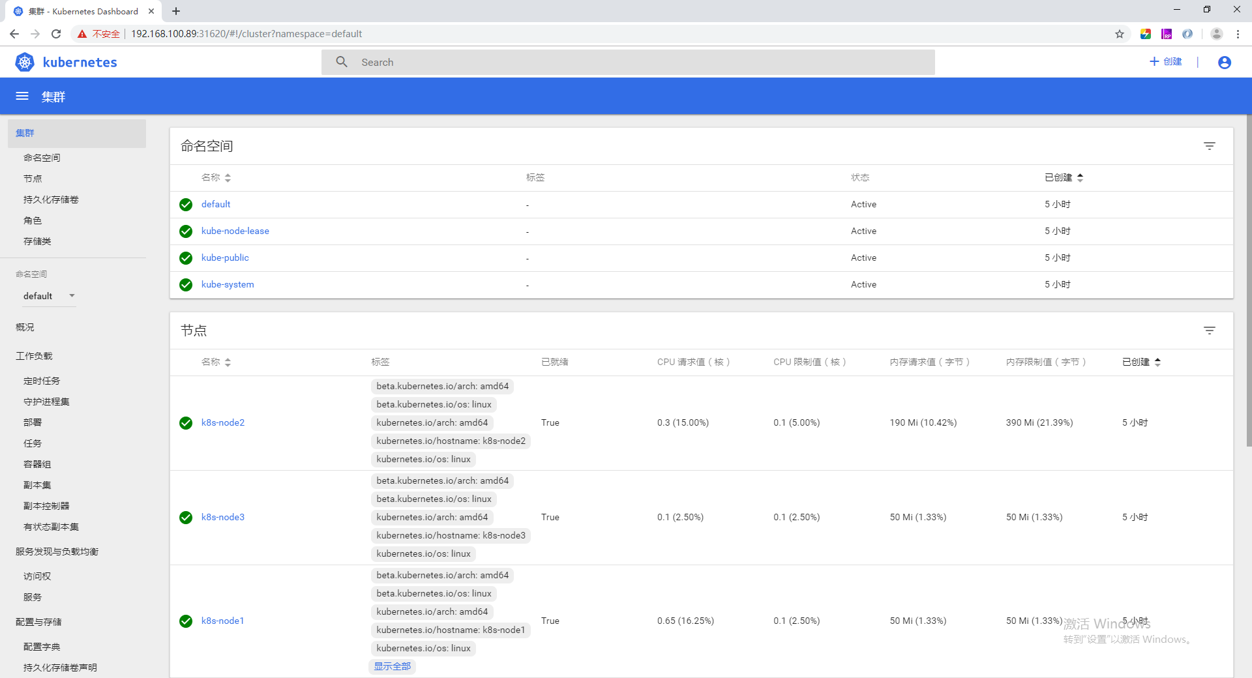The width and height of the screenshot is (1252, 678).
Task: Open 服务 in the sidebar
Action: tap(33, 597)
